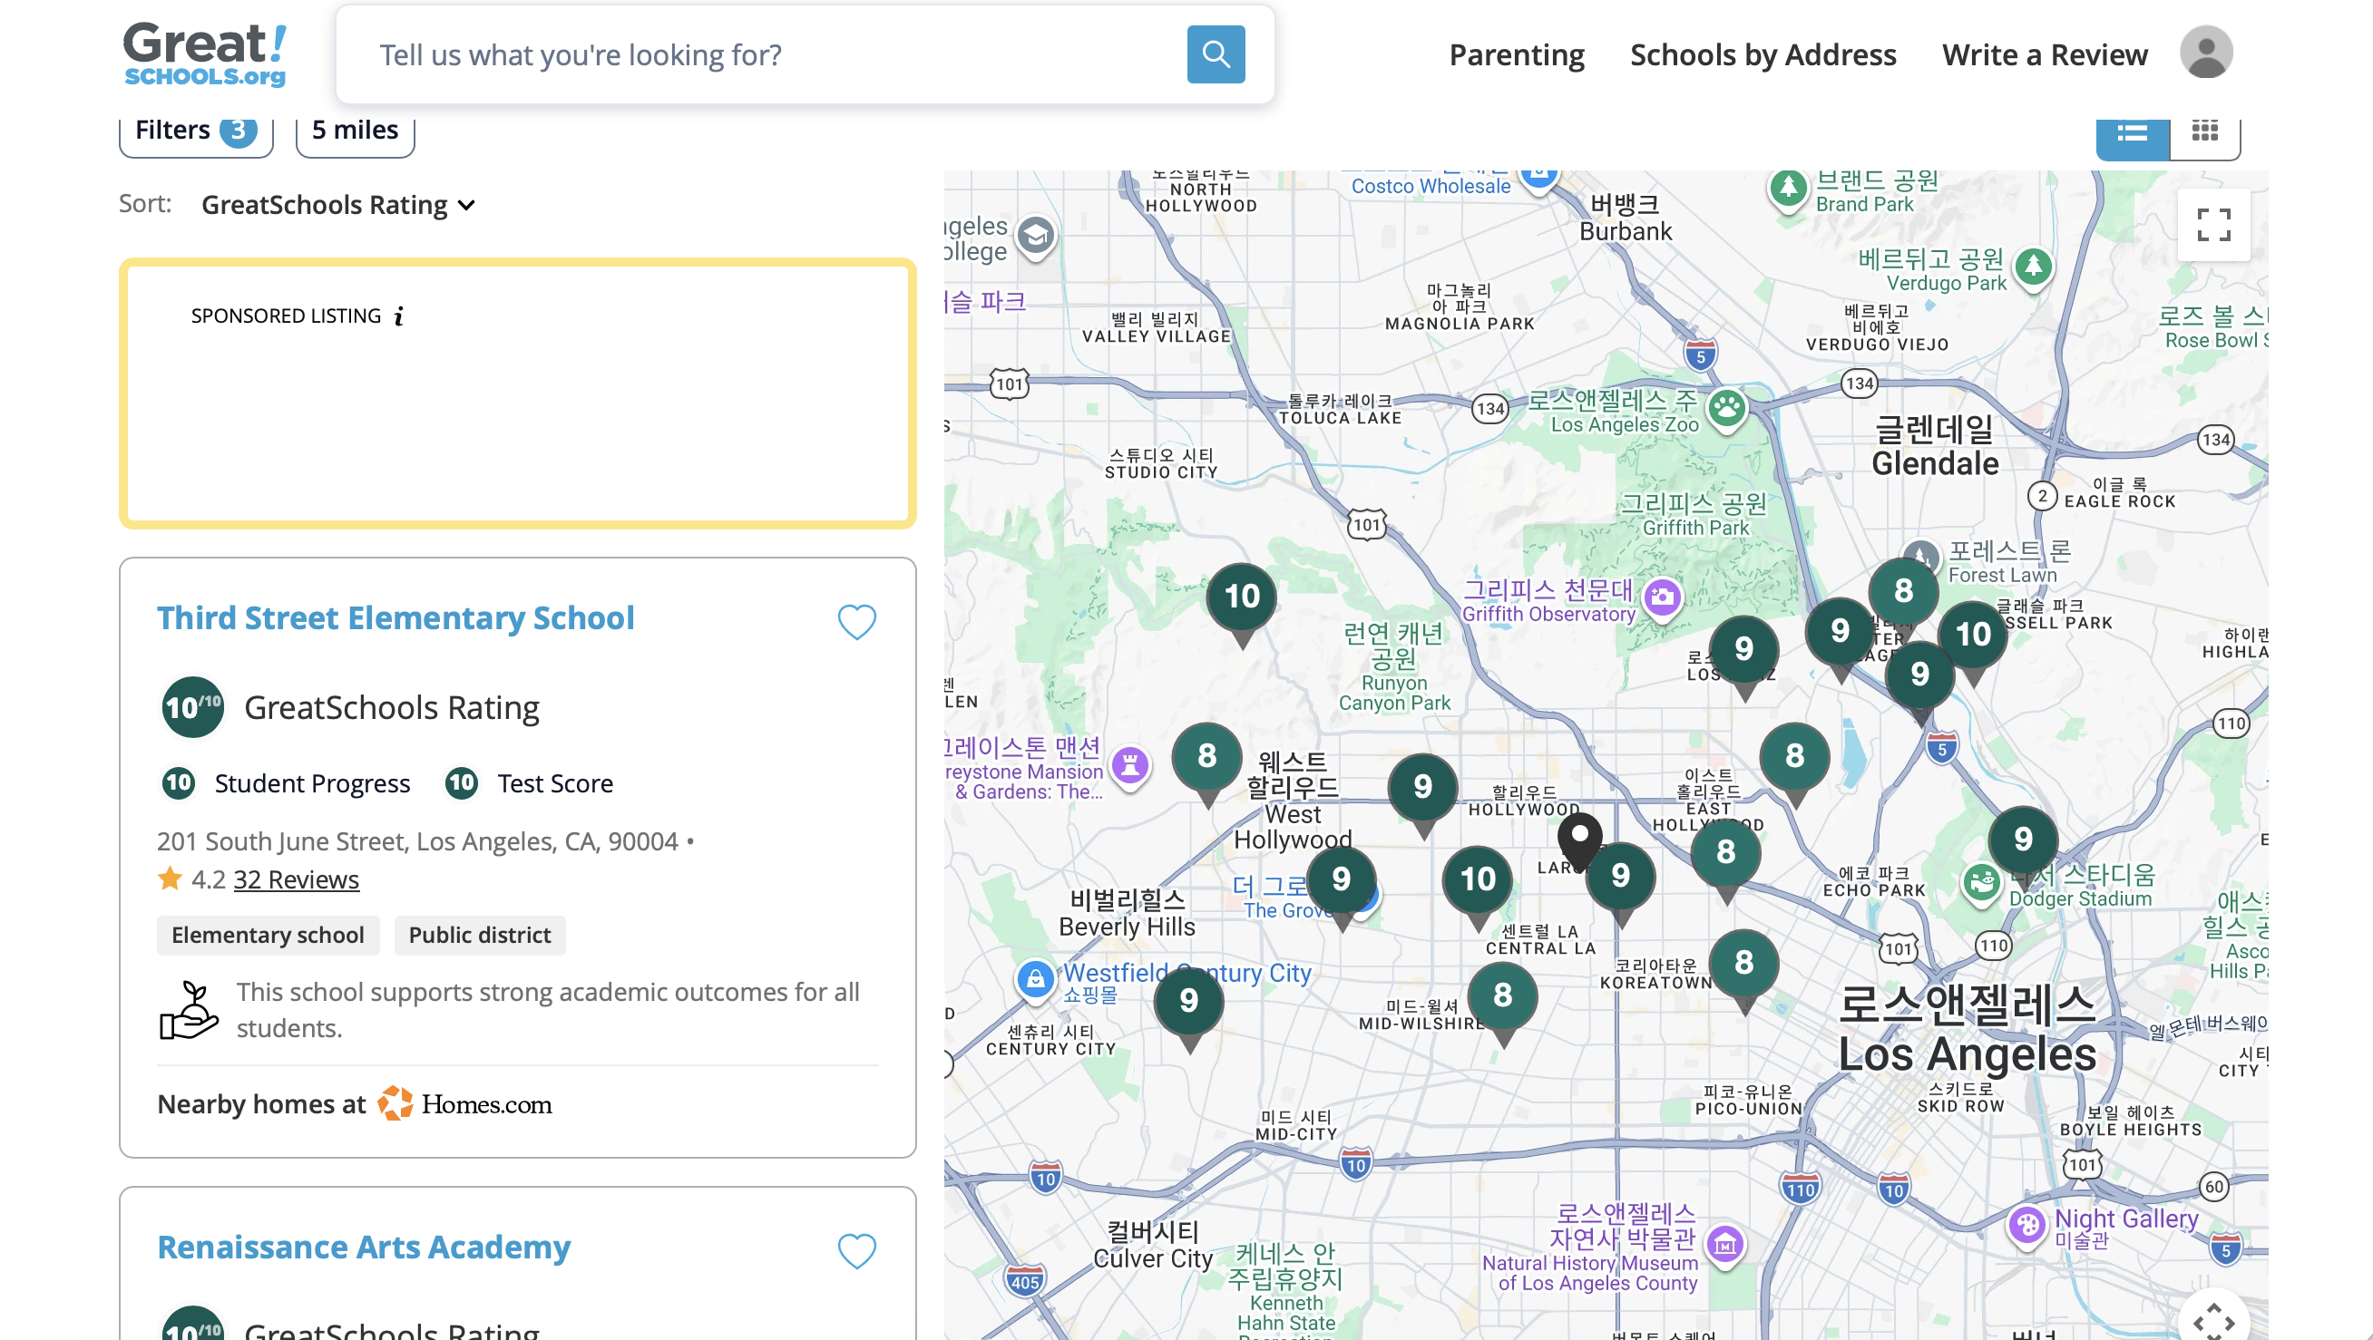Click the Night Gallery map icon
Viewport: 2373px width, 1340px height.
coord(2026,1226)
